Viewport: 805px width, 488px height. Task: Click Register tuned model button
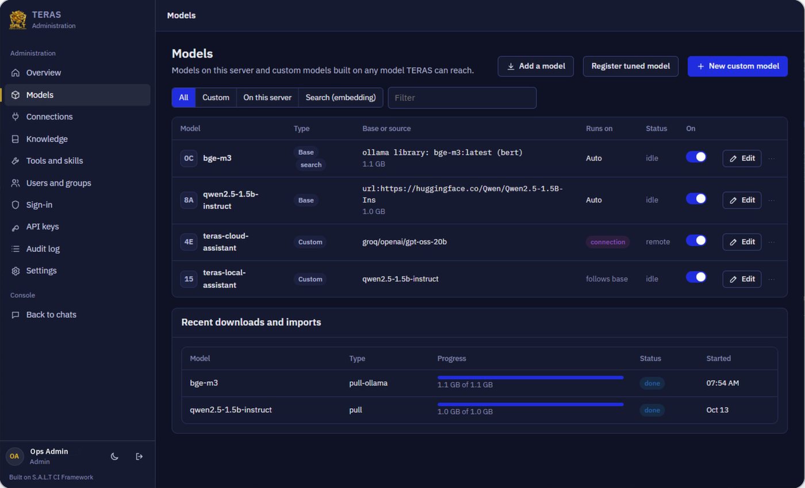click(x=631, y=66)
